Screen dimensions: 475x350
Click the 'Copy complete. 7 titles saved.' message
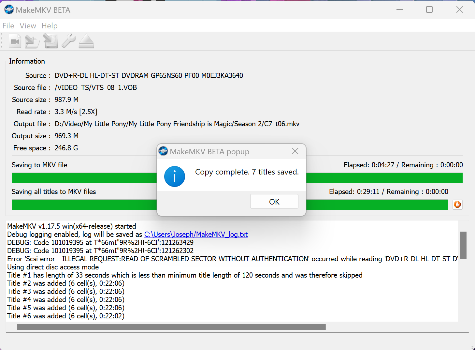click(247, 172)
